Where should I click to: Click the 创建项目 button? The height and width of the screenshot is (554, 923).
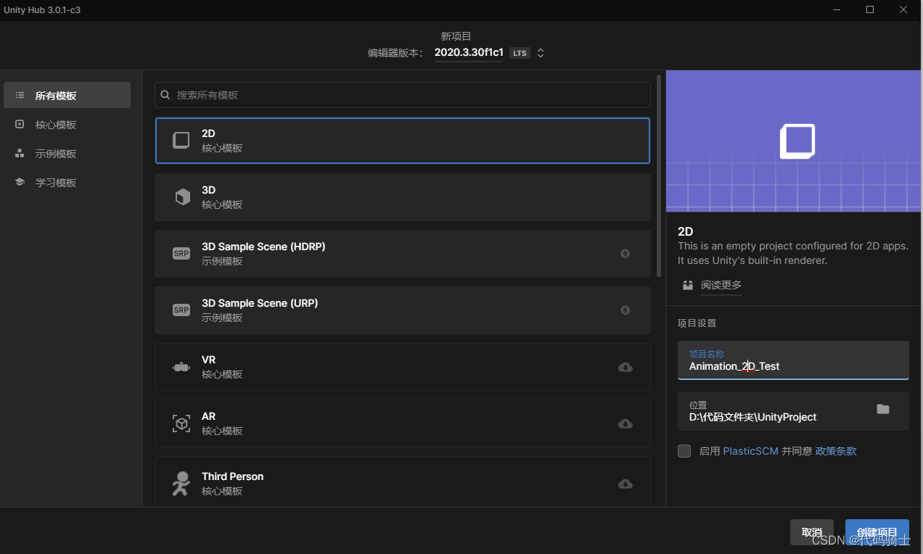point(877,532)
